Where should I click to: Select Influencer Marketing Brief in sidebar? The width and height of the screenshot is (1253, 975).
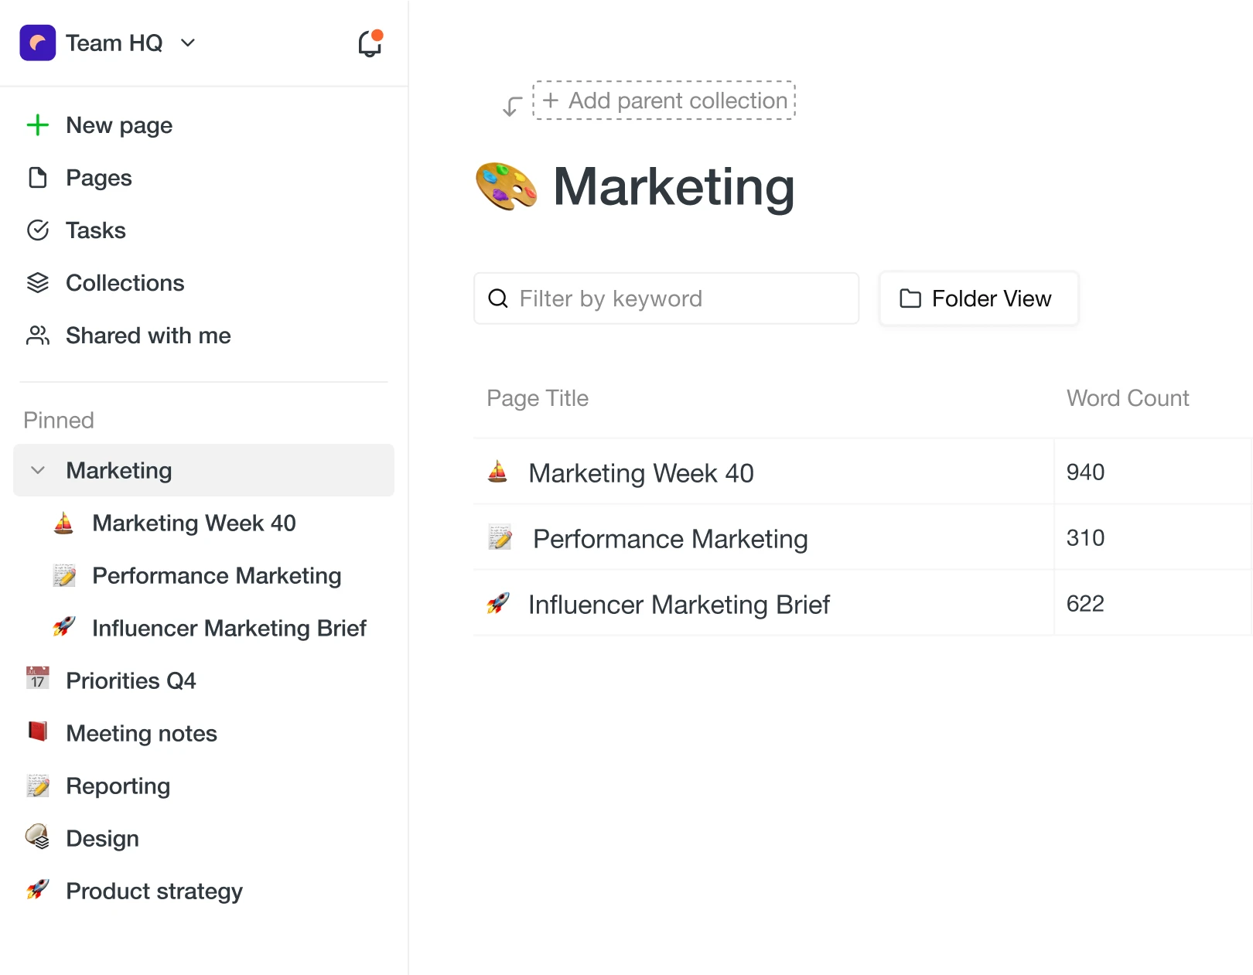[x=228, y=629]
